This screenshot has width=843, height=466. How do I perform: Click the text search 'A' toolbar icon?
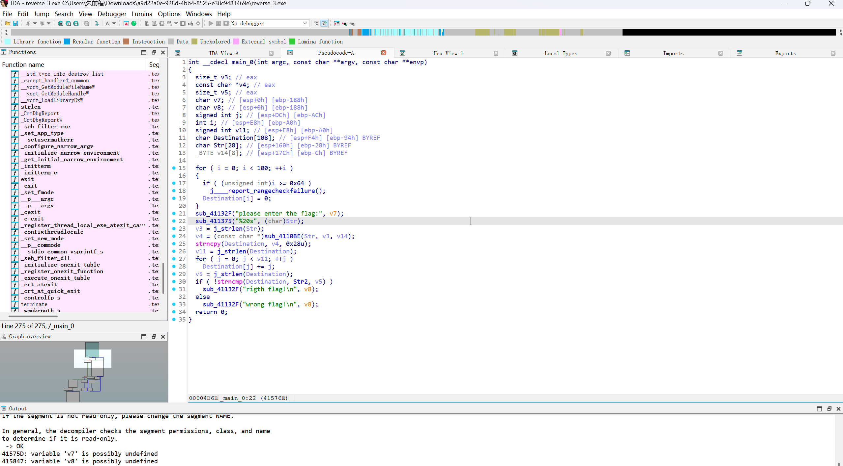[107, 23]
